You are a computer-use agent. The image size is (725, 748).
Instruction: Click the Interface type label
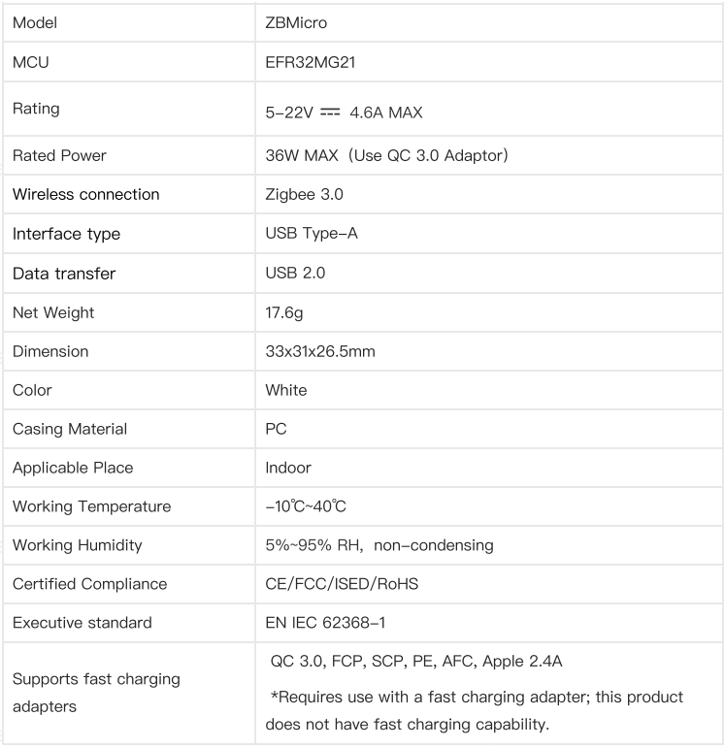click(x=66, y=234)
